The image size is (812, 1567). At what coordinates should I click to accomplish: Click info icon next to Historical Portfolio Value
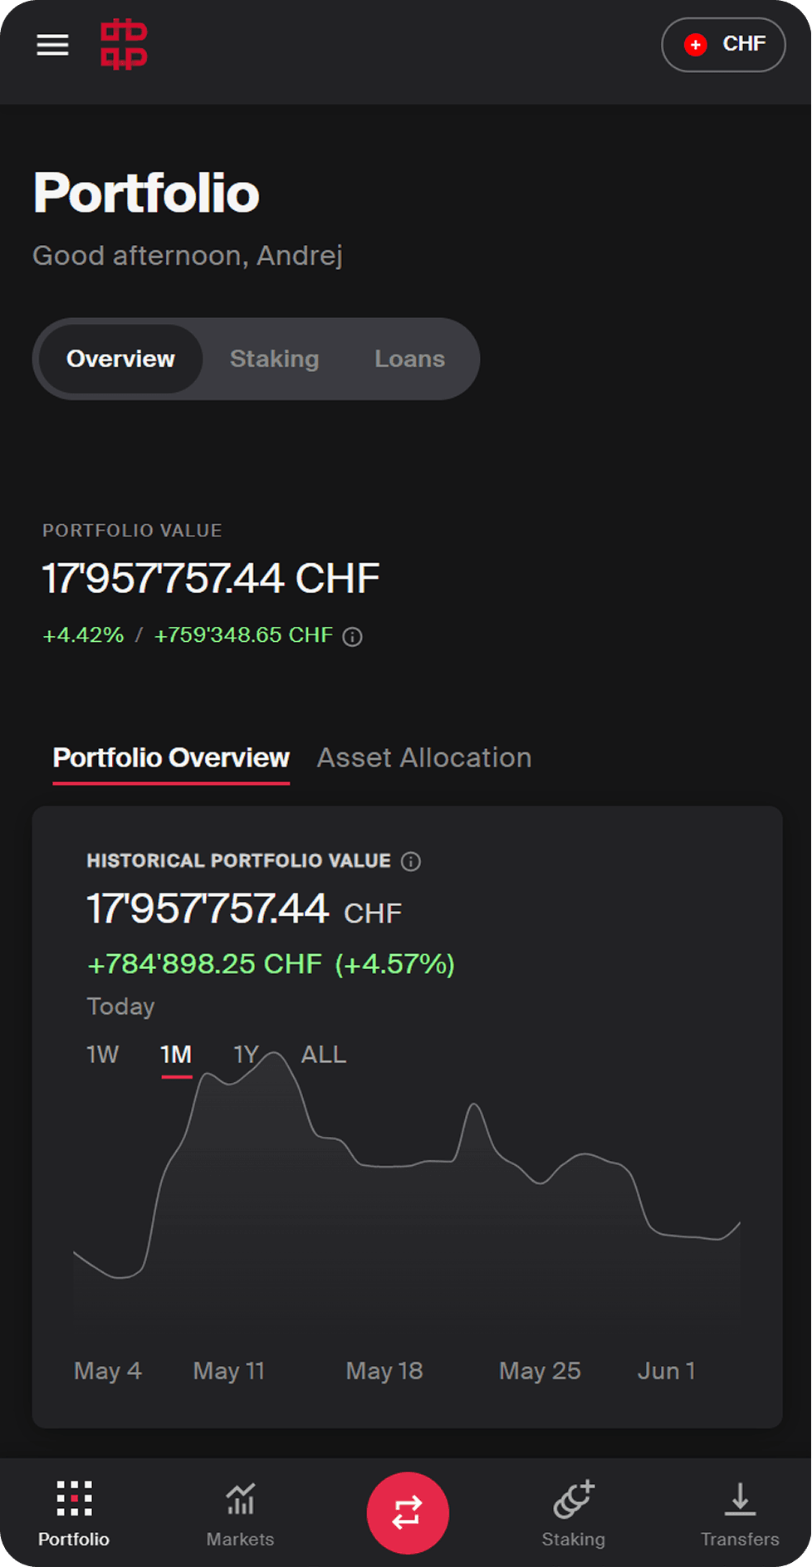[411, 861]
